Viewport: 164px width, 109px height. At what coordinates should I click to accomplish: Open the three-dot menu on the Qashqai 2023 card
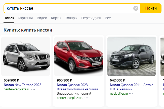[x=86, y=98]
